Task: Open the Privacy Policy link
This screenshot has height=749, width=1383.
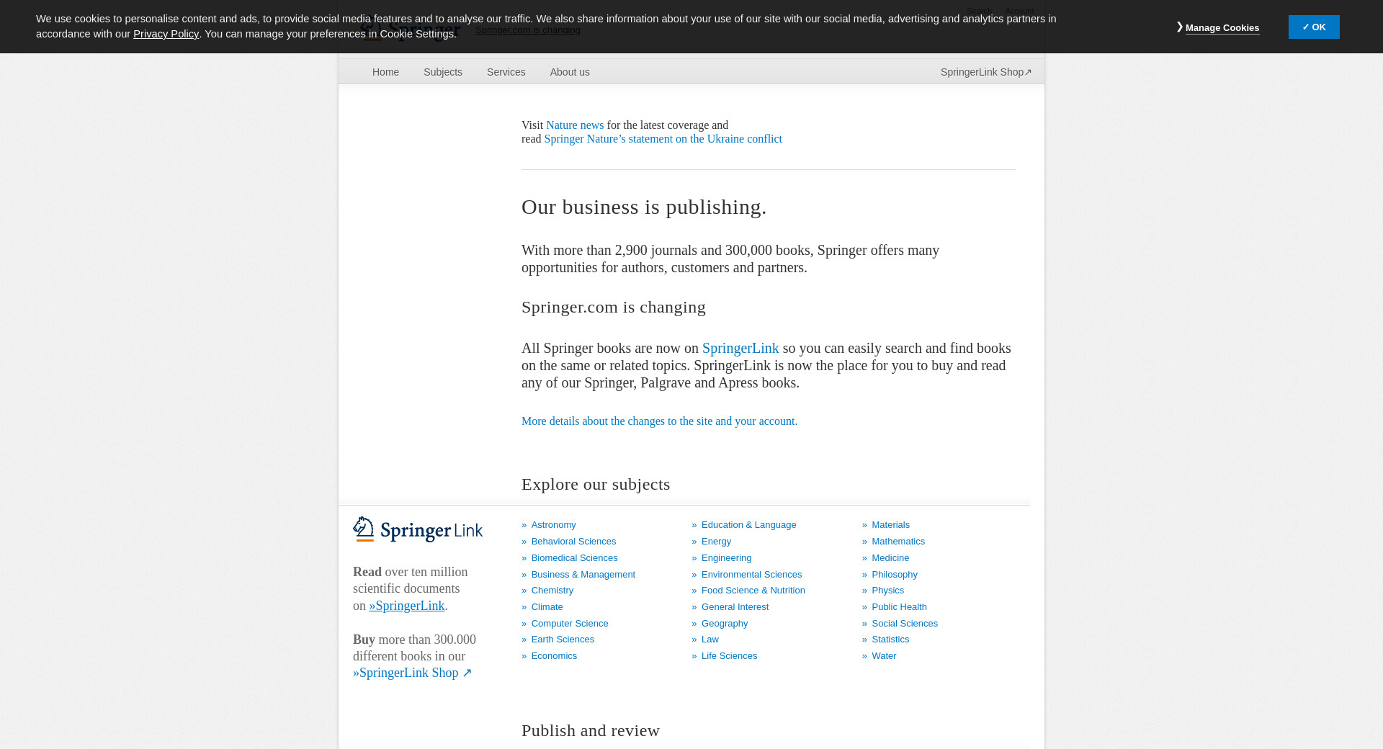Action: pyautogui.click(x=166, y=34)
